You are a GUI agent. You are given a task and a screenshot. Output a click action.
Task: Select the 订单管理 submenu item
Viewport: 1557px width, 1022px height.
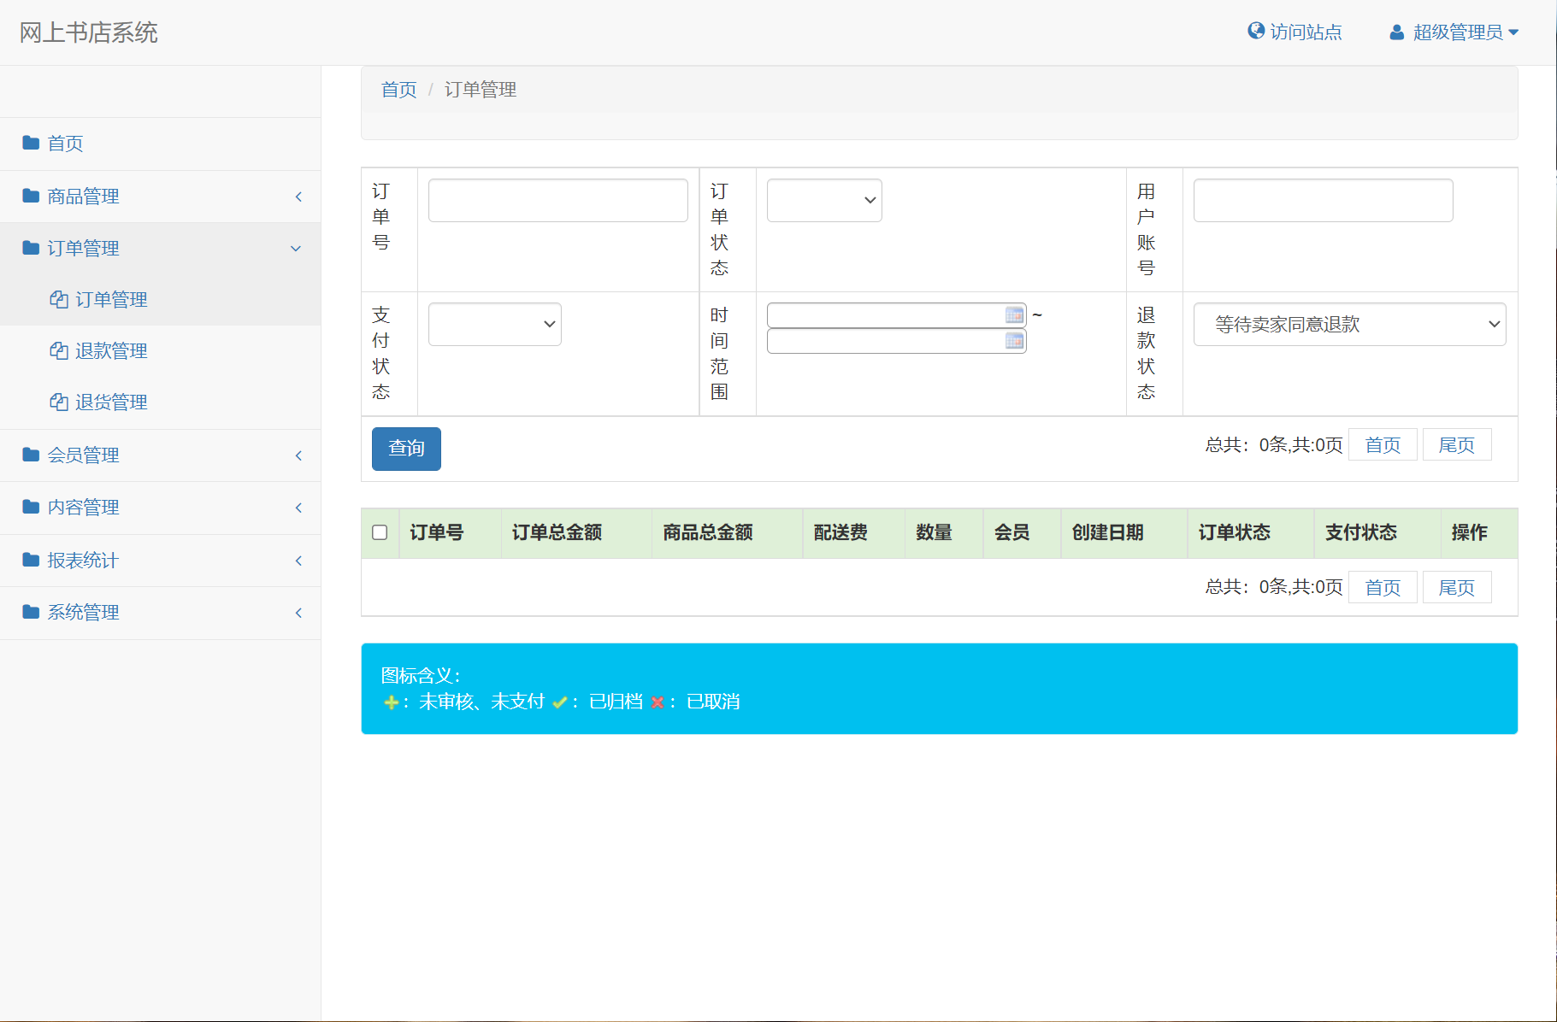(x=111, y=299)
